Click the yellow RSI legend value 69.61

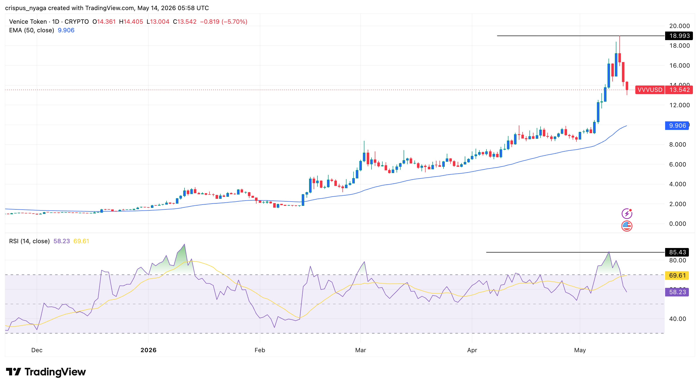pos(81,241)
